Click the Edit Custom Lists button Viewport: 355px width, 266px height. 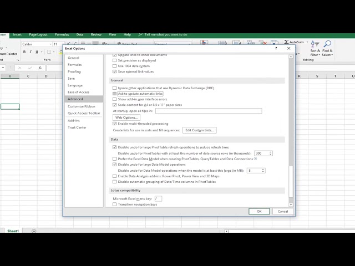click(200, 130)
